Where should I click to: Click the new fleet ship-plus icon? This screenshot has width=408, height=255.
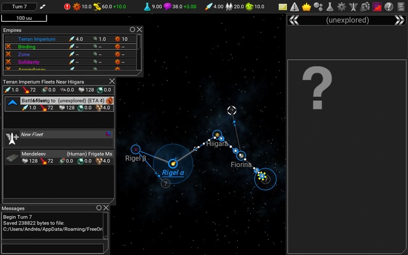pos(12,138)
